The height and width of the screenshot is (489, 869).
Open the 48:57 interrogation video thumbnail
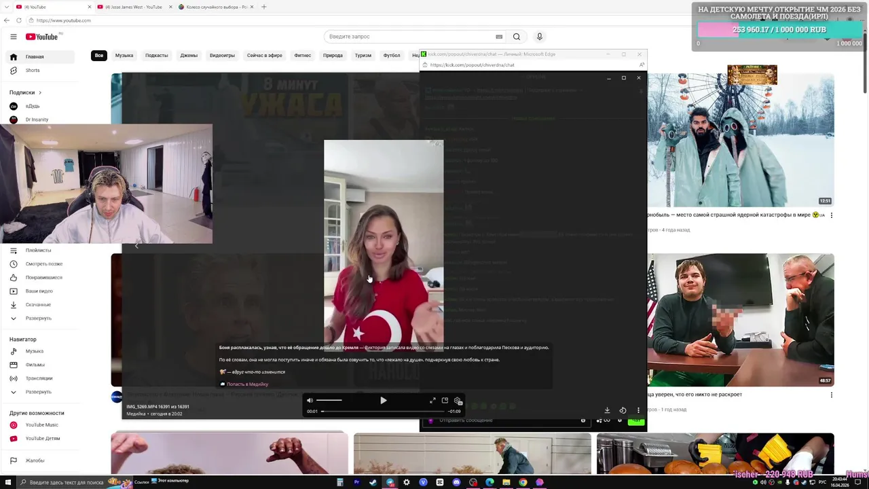[x=741, y=320]
